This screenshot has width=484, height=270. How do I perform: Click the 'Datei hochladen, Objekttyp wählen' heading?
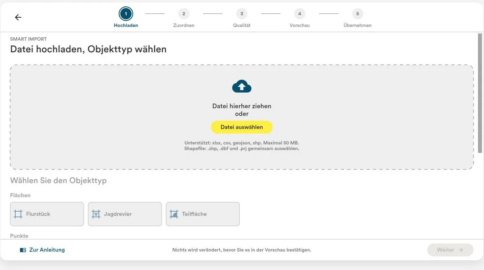click(x=88, y=49)
